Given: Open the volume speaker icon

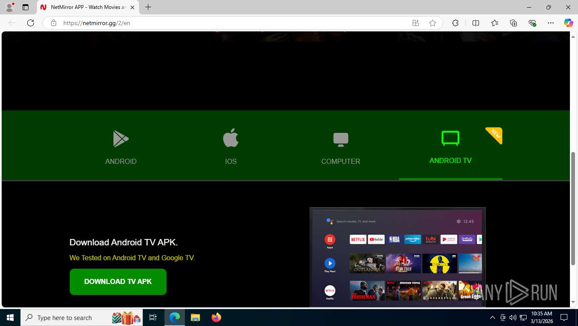Looking at the screenshot, I should click(x=513, y=318).
